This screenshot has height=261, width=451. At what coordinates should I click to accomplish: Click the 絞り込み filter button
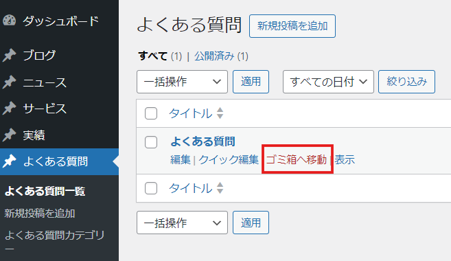(x=406, y=82)
